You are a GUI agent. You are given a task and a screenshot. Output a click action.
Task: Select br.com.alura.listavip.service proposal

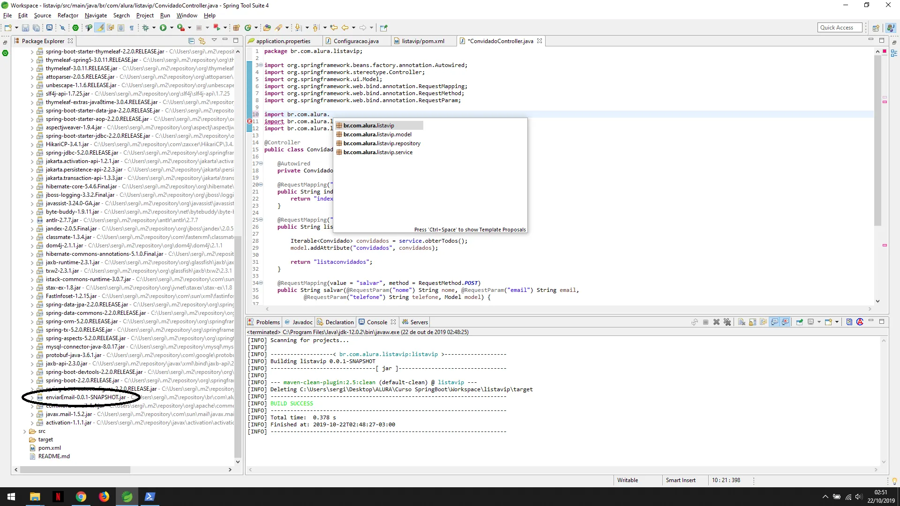[x=378, y=152]
